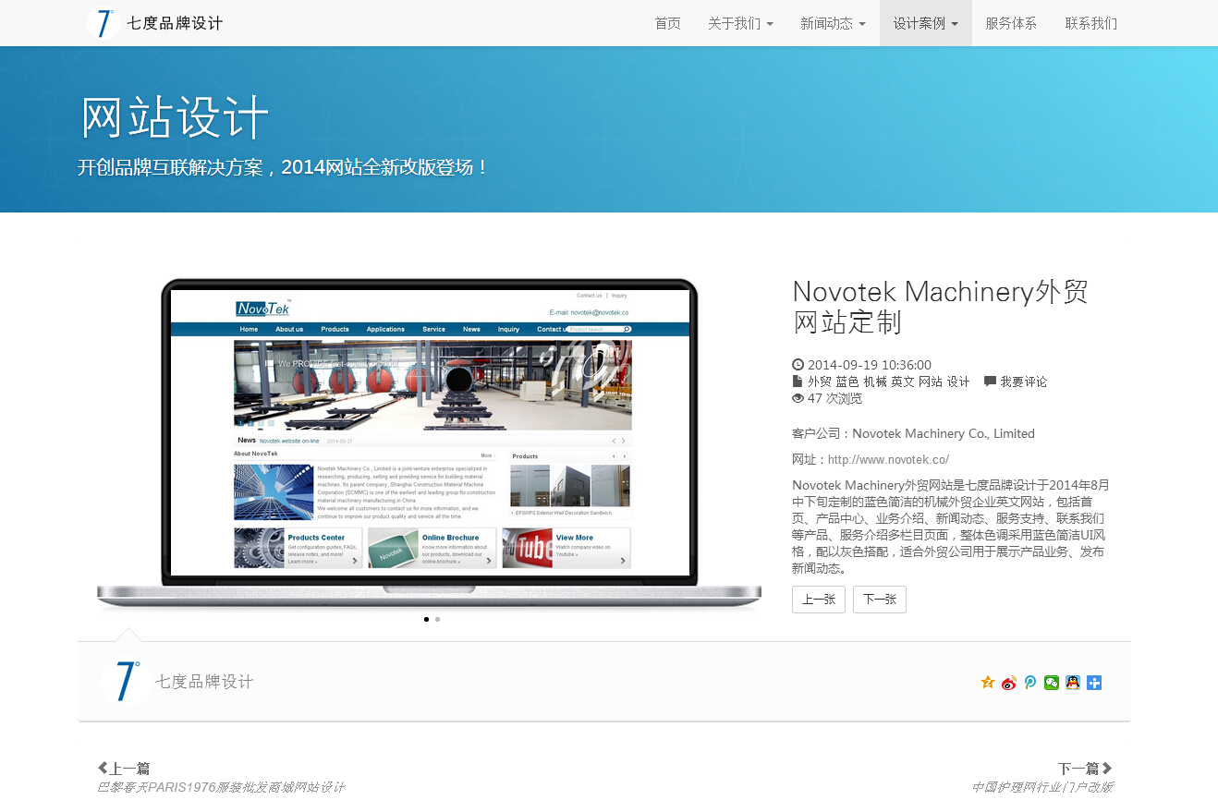Open the 服务体系 menu item
Screen dimensions: 1218x812
pos(1011,23)
